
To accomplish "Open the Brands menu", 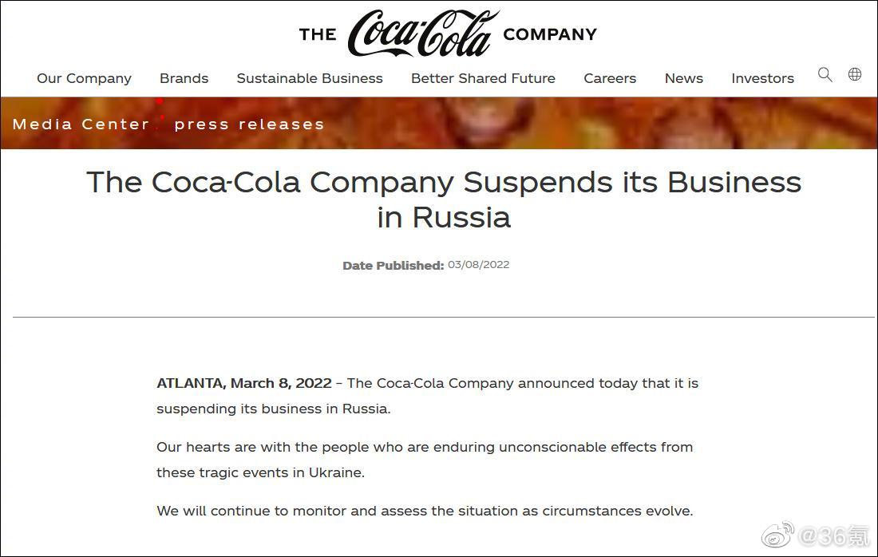I will pos(184,78).
